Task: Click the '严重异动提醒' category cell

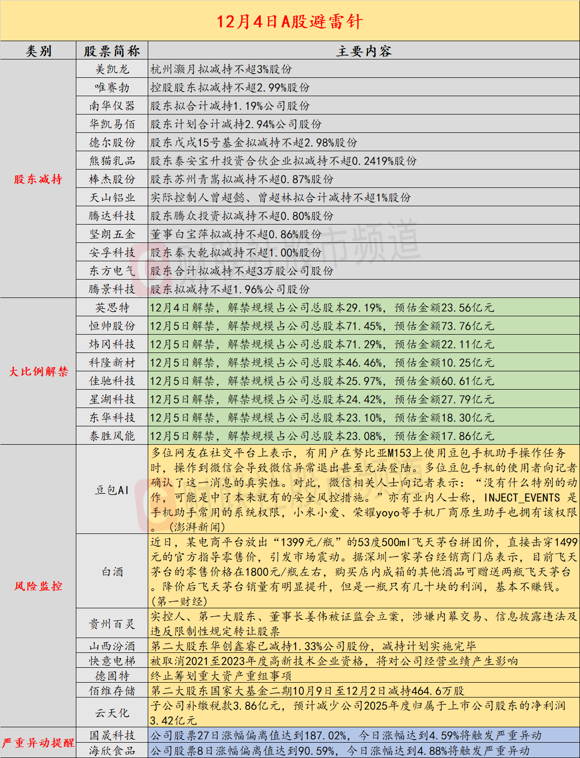Action: (38, 743)
